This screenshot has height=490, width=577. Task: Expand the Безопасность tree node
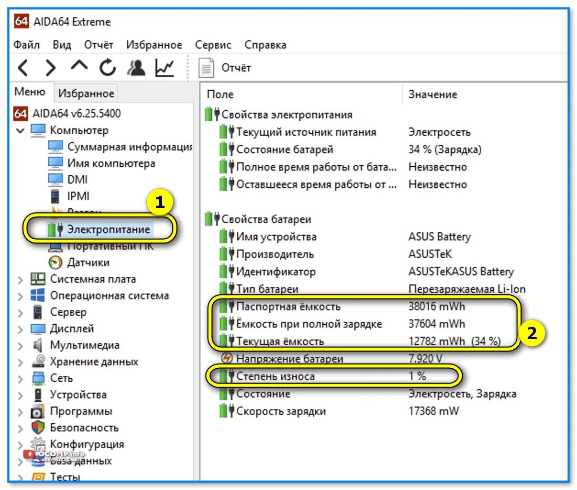click(20, 429)
